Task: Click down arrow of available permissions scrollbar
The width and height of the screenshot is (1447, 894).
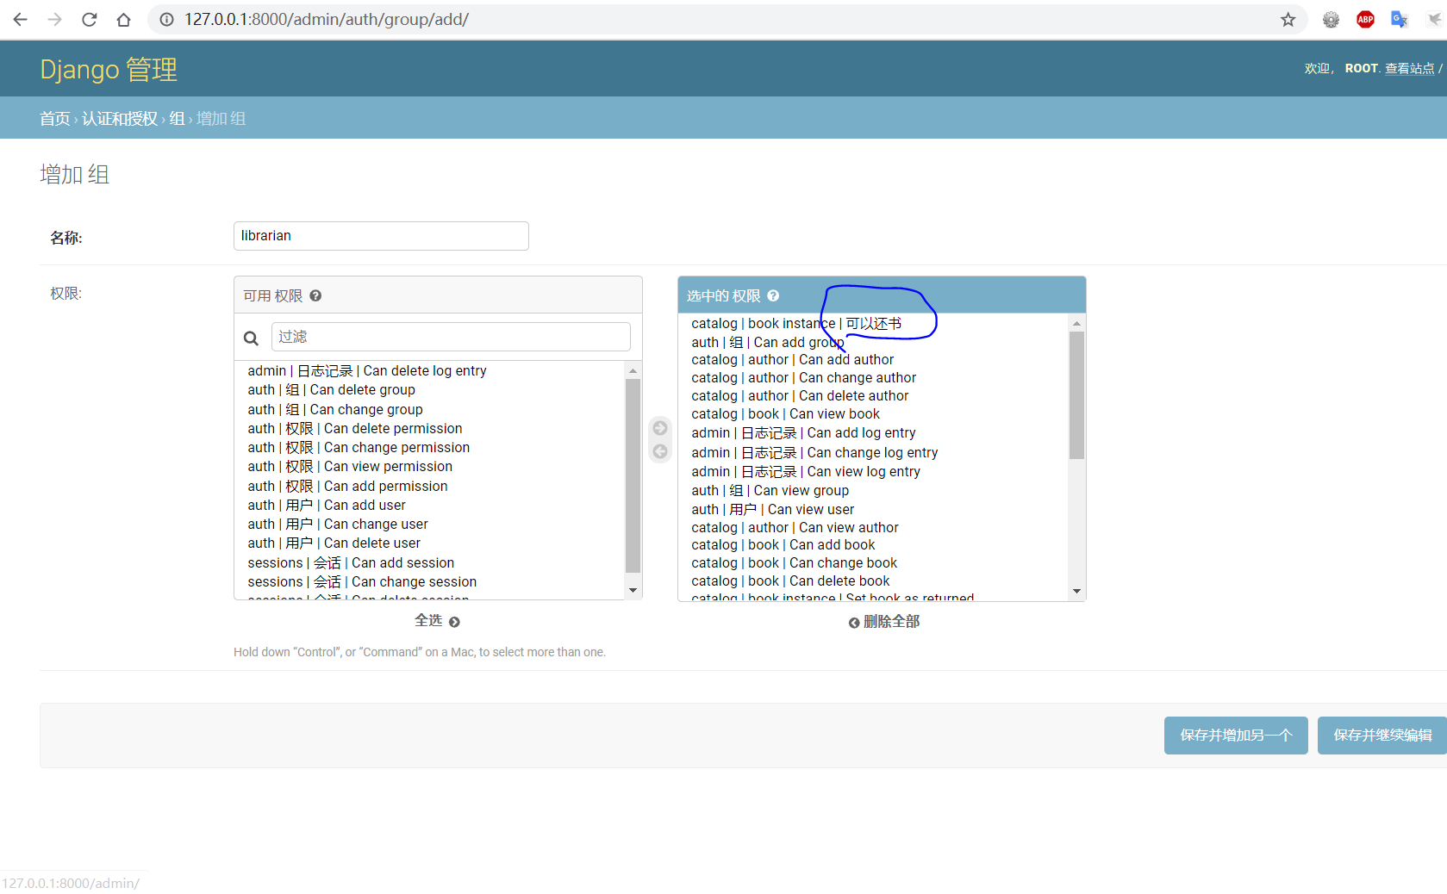Action: point(633,590)
